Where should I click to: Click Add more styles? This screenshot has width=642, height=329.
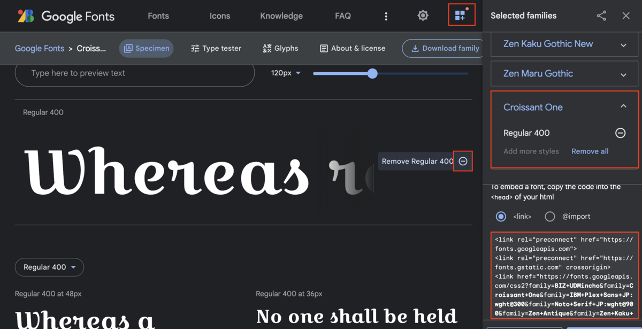(531, 151)
